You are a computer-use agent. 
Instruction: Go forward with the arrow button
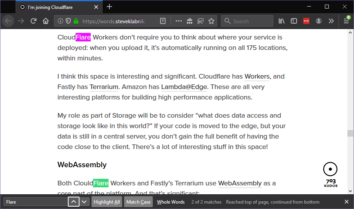pyautogui.click(x=21, y=21)
